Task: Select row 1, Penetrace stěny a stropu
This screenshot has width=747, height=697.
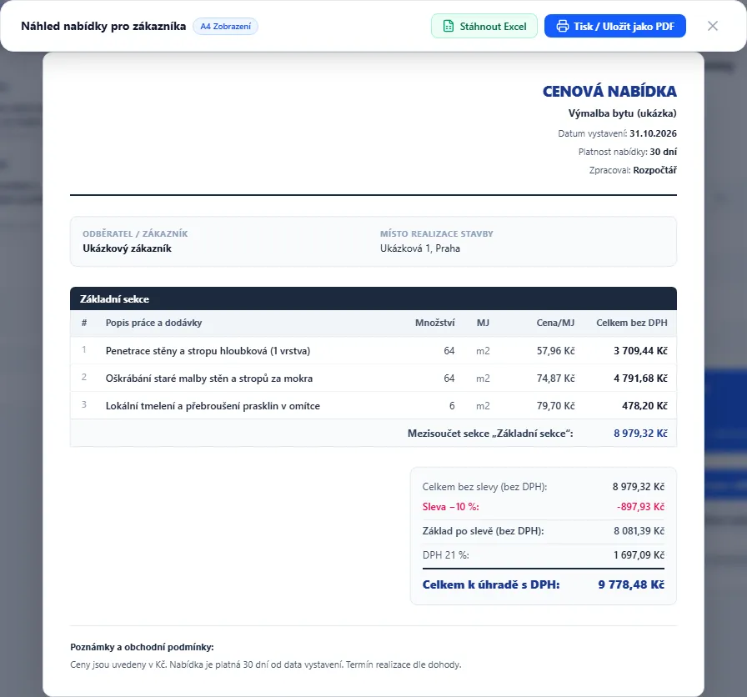Action: pyautogui.click(x=373, y=351)
